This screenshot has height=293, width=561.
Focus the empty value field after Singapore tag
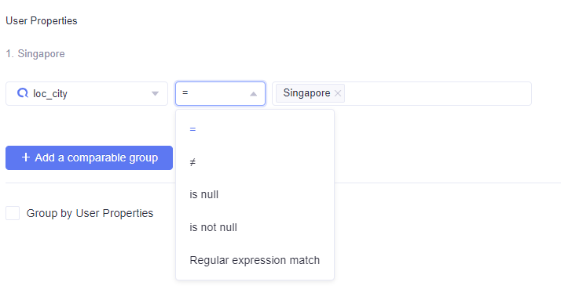[437, 93]
